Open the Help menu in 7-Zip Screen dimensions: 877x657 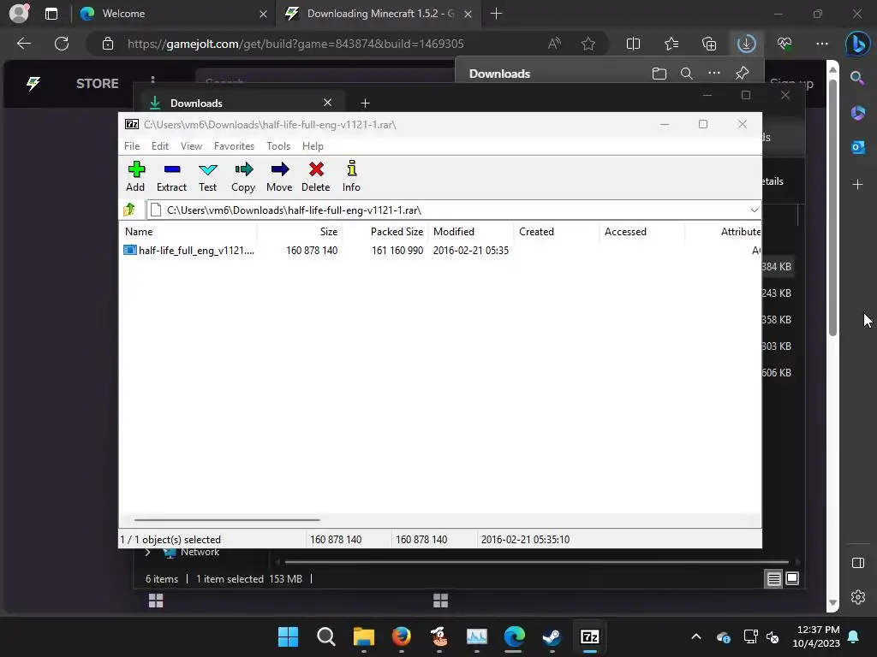(313, 145)
